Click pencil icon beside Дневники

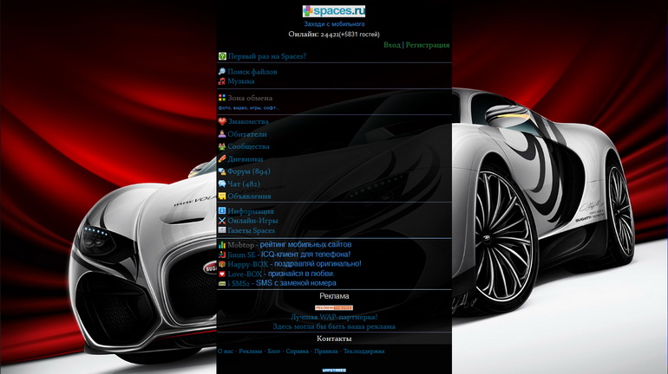[222, 159]
